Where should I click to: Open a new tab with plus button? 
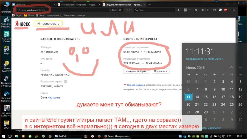pos(150,5)
